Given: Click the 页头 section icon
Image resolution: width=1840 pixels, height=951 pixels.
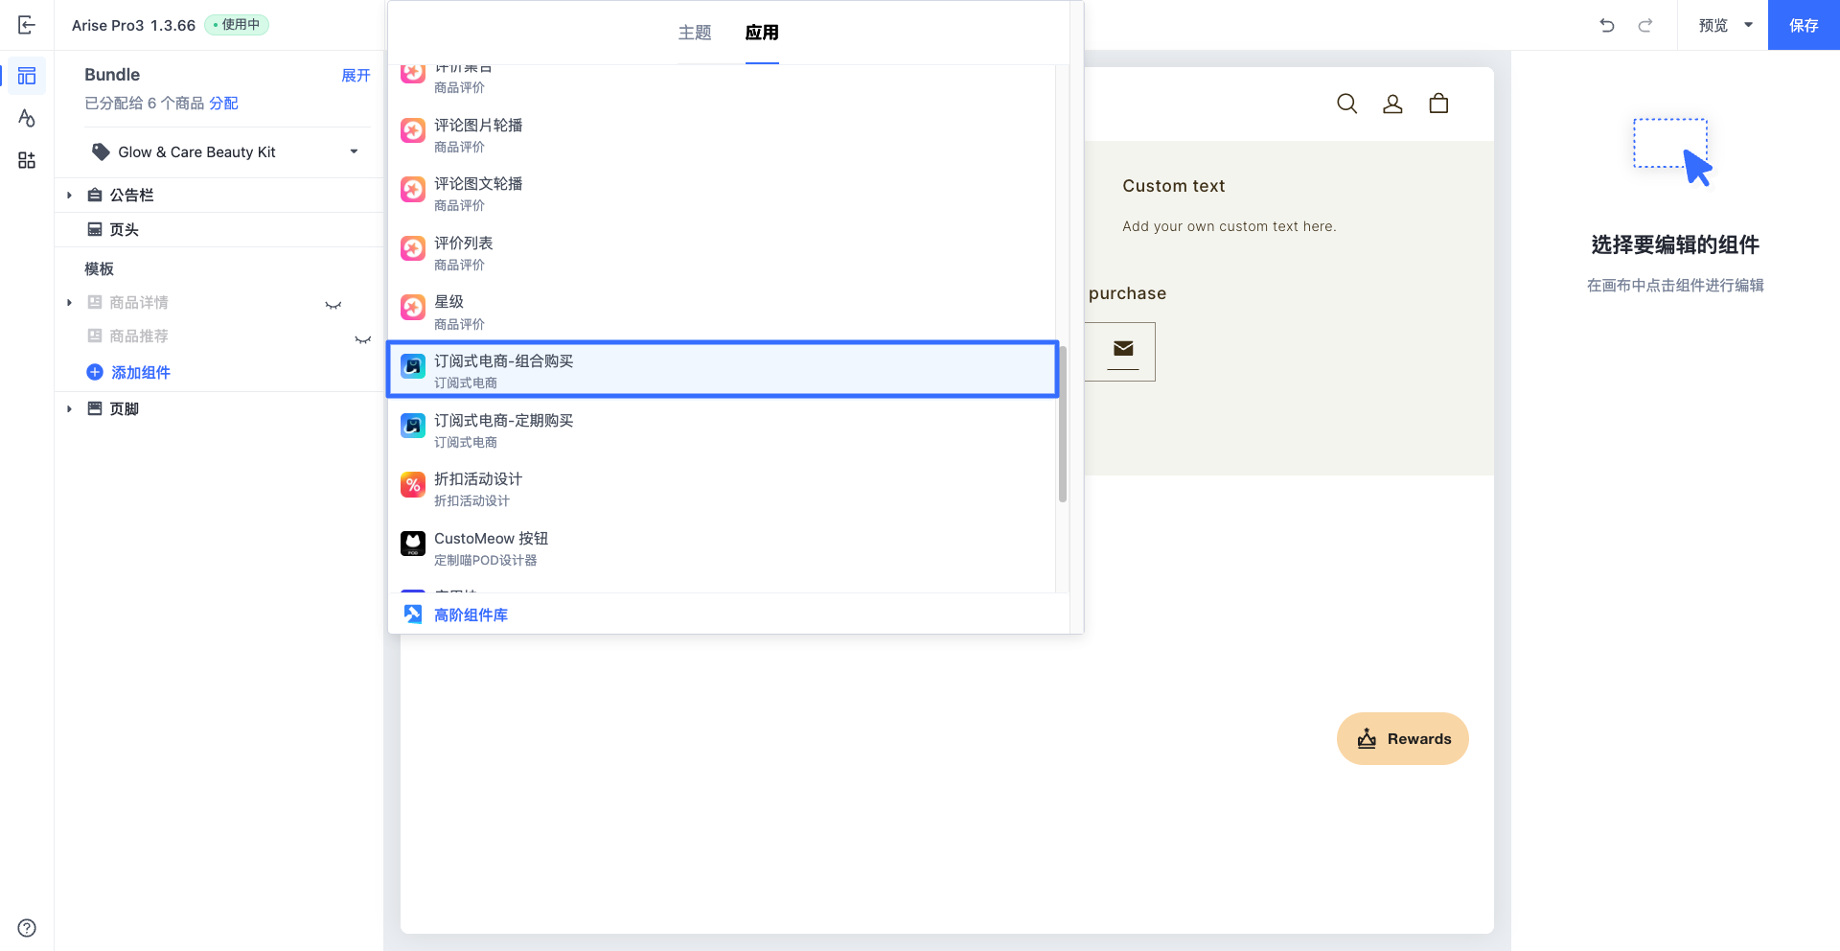Looking at the screenshot, I should point(95,229).
